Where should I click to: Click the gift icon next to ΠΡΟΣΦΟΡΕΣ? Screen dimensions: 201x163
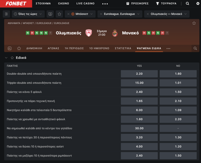pyautogui.click(x=128, y=3)
